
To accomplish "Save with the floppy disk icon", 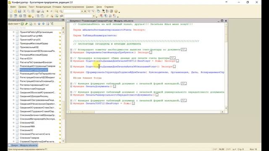I will click(x=19, y=11).
